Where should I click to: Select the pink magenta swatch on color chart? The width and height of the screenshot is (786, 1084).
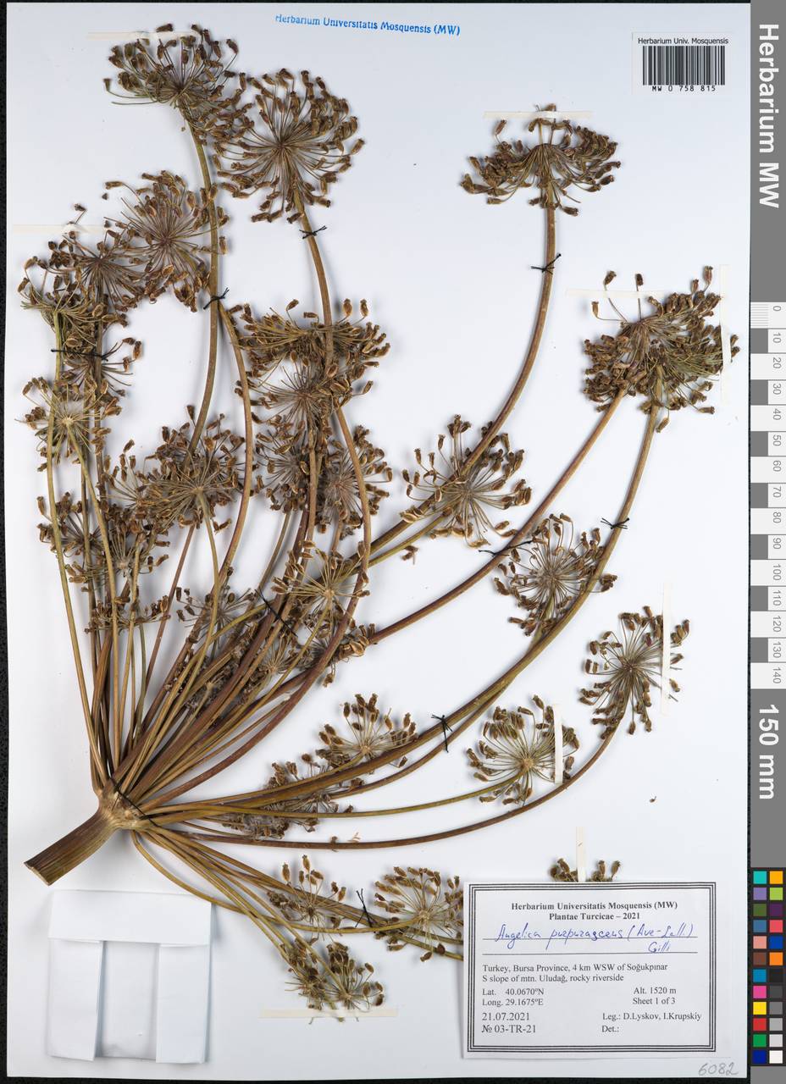760,992
